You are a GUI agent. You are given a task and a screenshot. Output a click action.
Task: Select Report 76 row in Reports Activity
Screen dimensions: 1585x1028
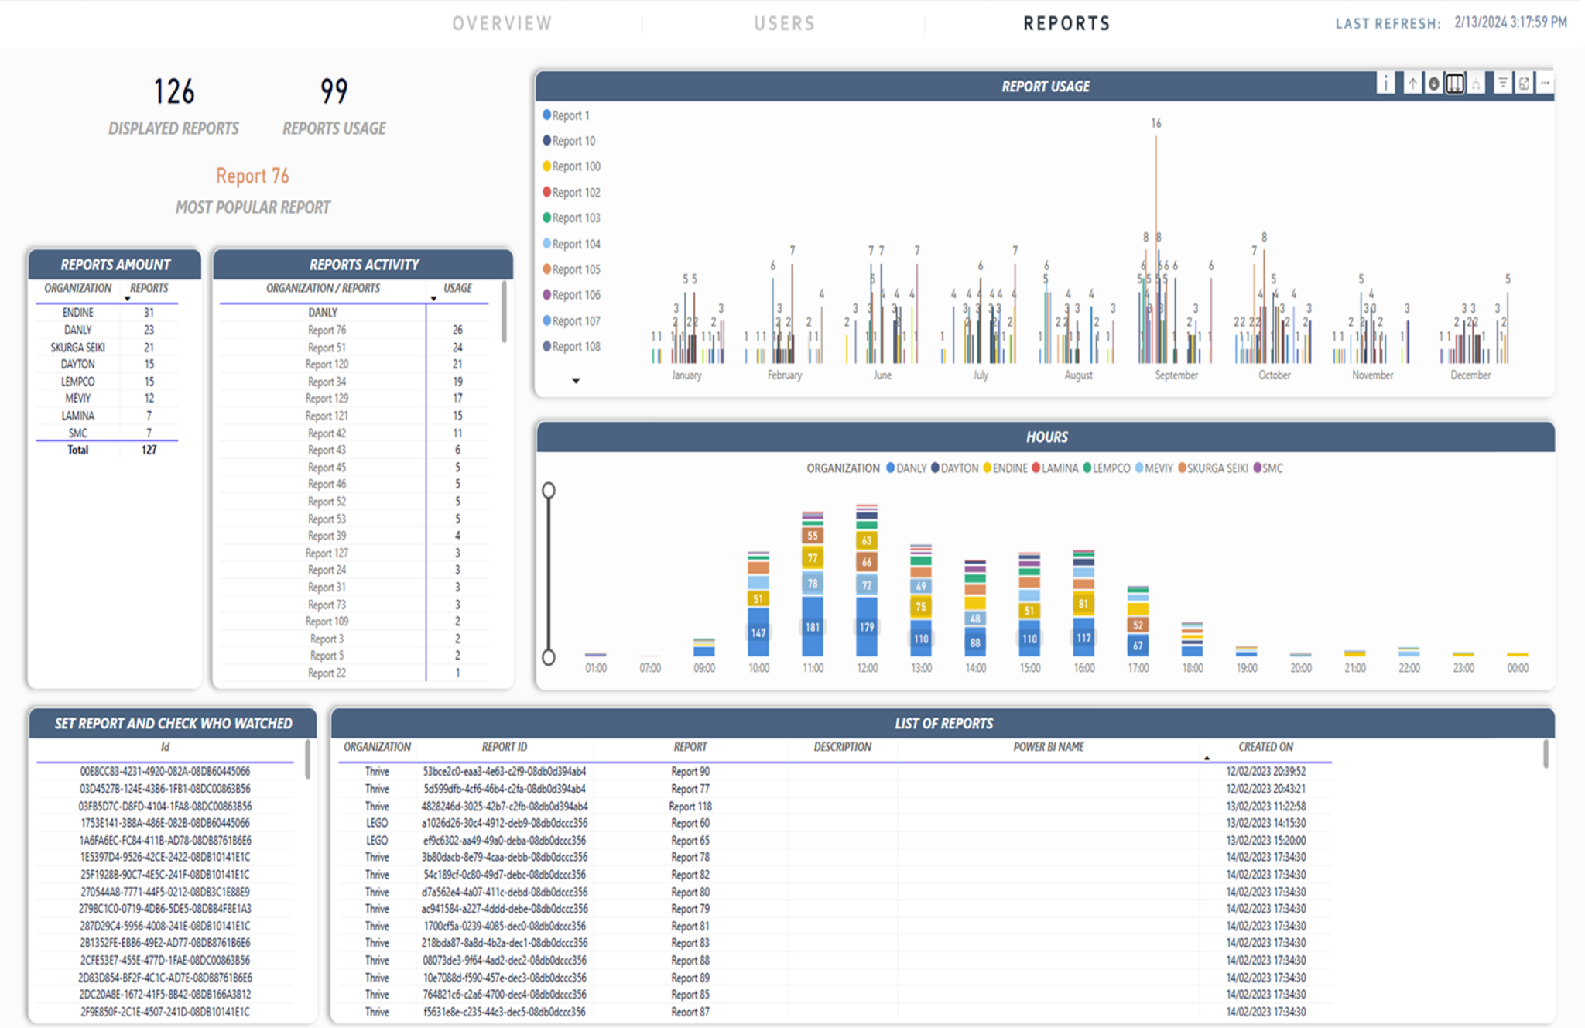point(327,331)
